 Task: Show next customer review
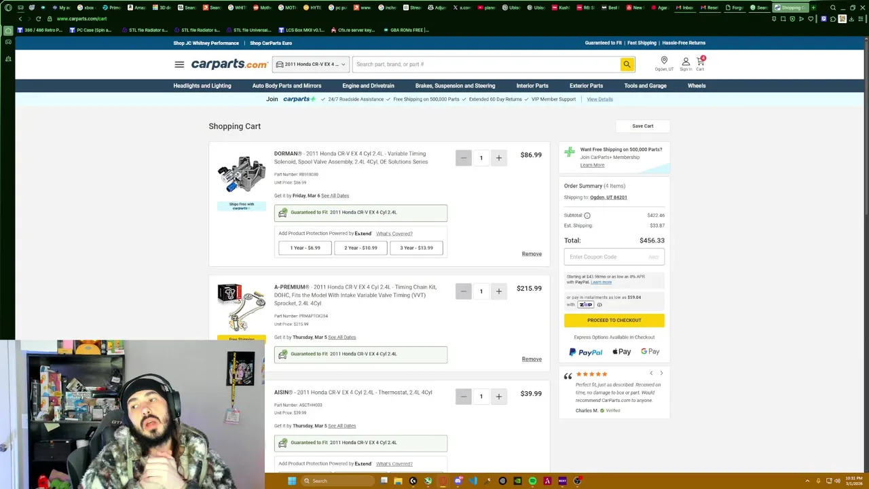tap(661, 373)
